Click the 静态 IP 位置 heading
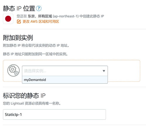This screenshot has width=146, height=127. tap(19, 8)
